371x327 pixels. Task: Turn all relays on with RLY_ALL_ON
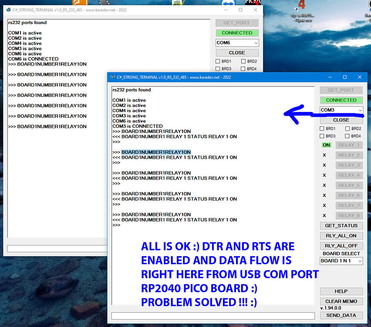(x=341, y=235)
